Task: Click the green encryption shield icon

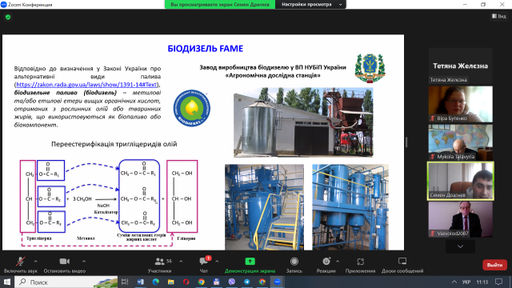Action: tap(8, 17)
